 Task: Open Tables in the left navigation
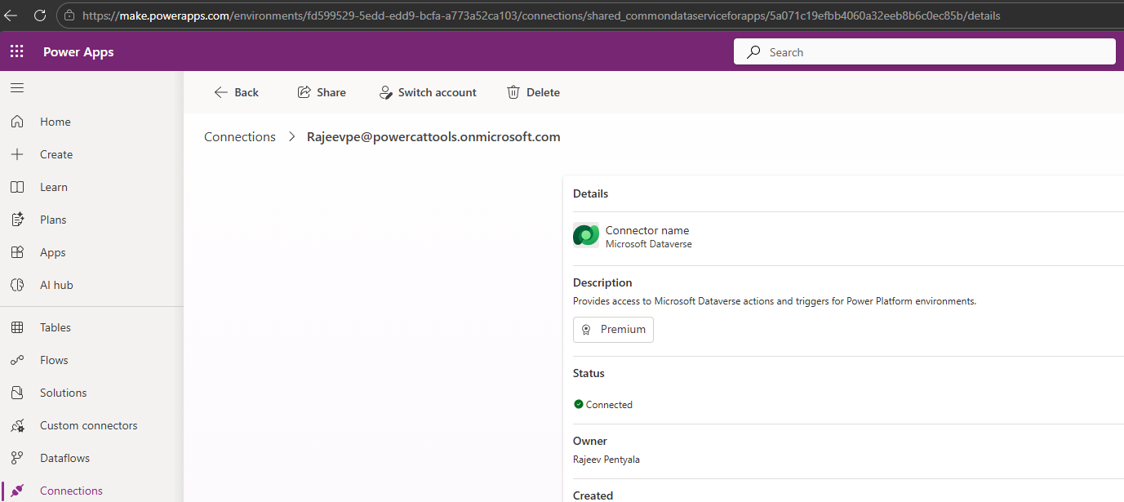click(56, 327)
